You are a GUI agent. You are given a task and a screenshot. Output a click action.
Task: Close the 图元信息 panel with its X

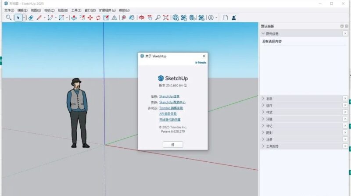[x=345, y=34]
